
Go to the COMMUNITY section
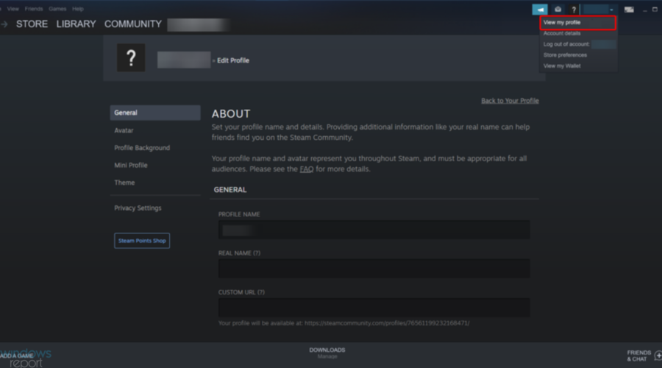point(133,24)
